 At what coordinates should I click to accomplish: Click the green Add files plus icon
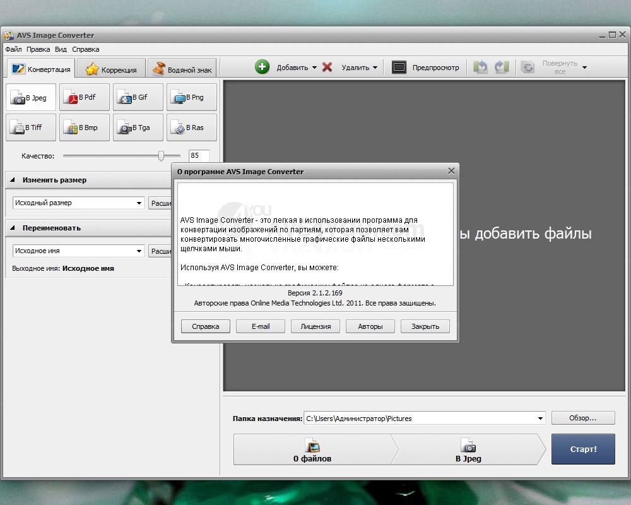[x=262, y=67]
